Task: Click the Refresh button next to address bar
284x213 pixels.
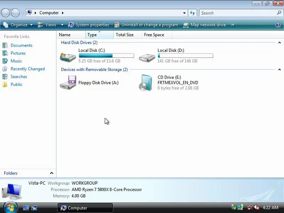Action: [192, 13]
